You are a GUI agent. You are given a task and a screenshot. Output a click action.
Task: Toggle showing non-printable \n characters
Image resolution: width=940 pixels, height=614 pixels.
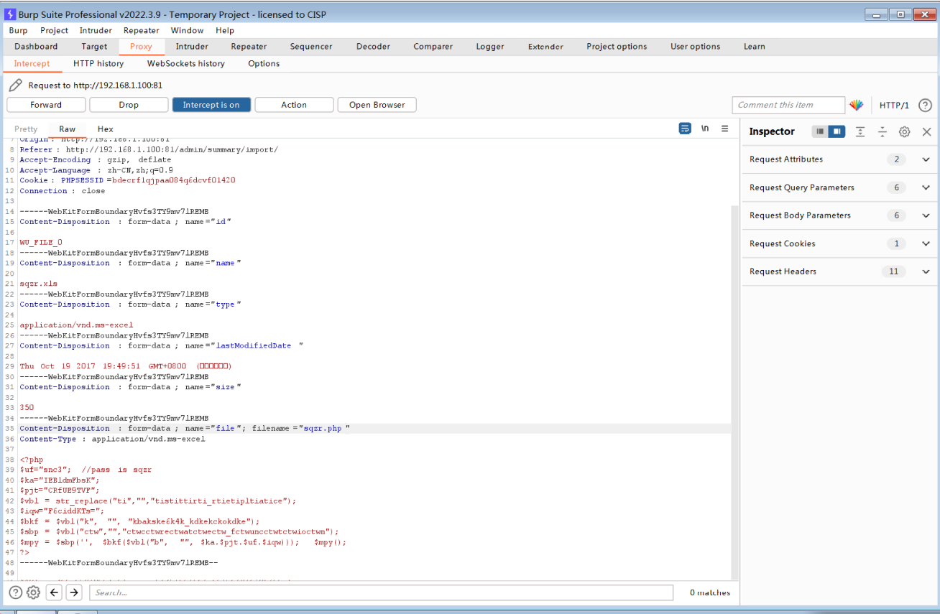[x=705, y=129]
